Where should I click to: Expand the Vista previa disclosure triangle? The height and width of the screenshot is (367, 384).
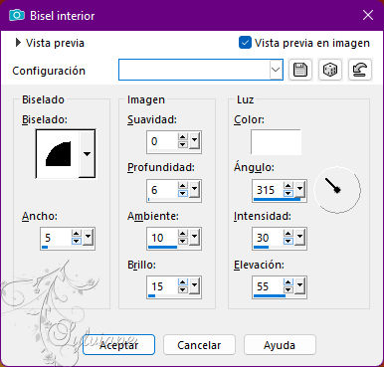click(x=18, y=43)
